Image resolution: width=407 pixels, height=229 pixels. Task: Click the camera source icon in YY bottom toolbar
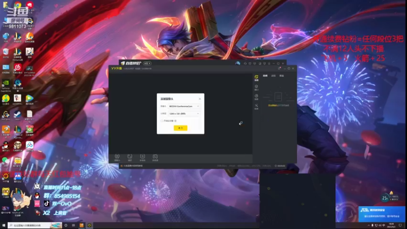coord(117,157)
